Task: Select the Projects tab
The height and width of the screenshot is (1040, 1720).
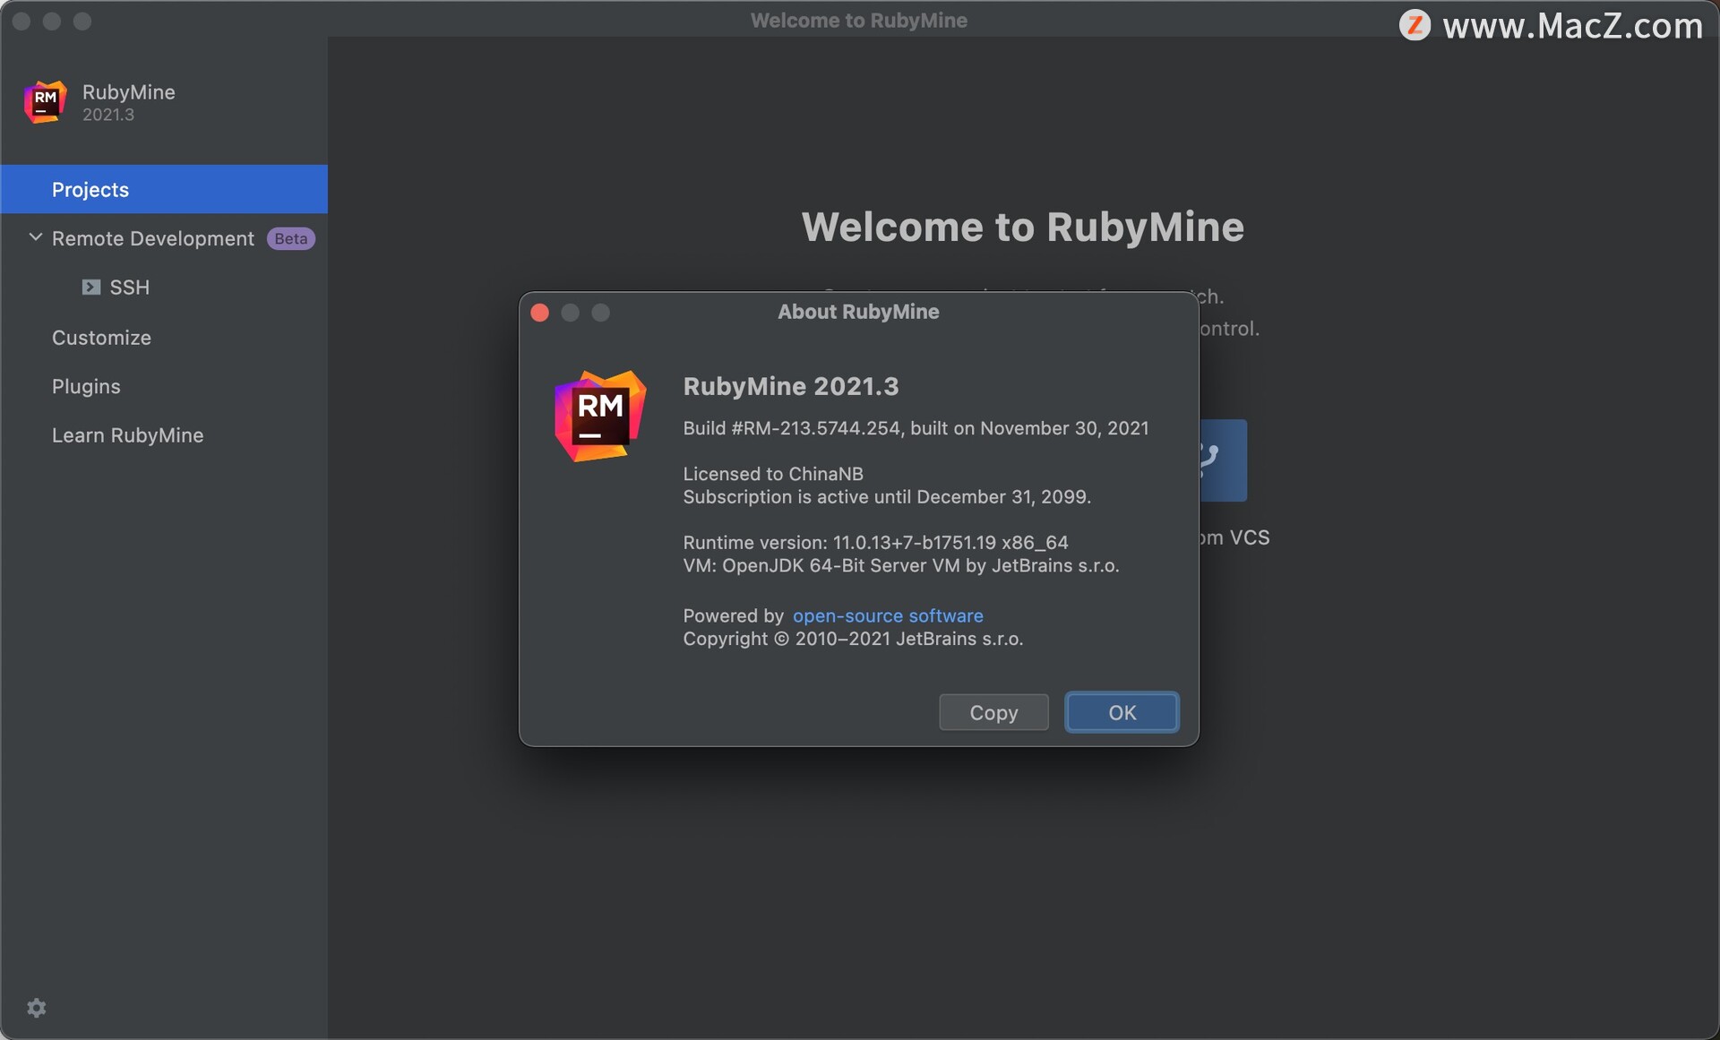Action: [x=164, y=189]
